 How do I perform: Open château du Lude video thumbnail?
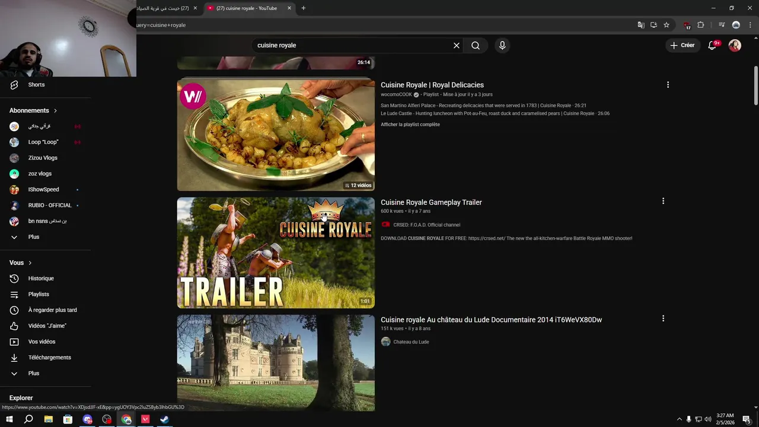276,363
